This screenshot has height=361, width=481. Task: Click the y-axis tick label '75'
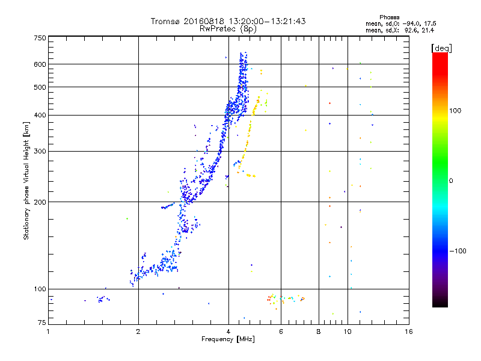pyautogui.click(x=42, y=322)
